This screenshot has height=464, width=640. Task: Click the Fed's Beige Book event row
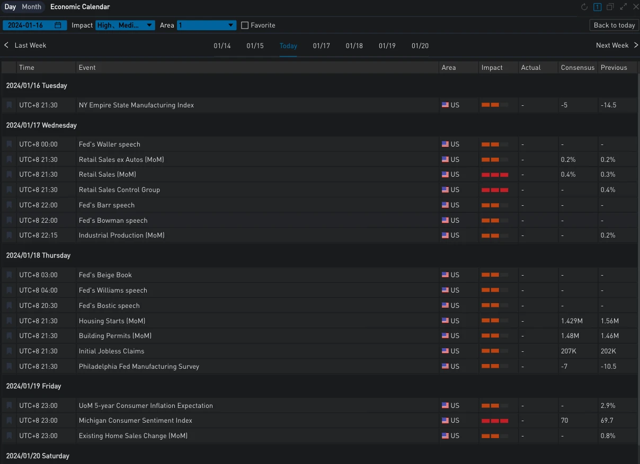[x=105, y=275]
